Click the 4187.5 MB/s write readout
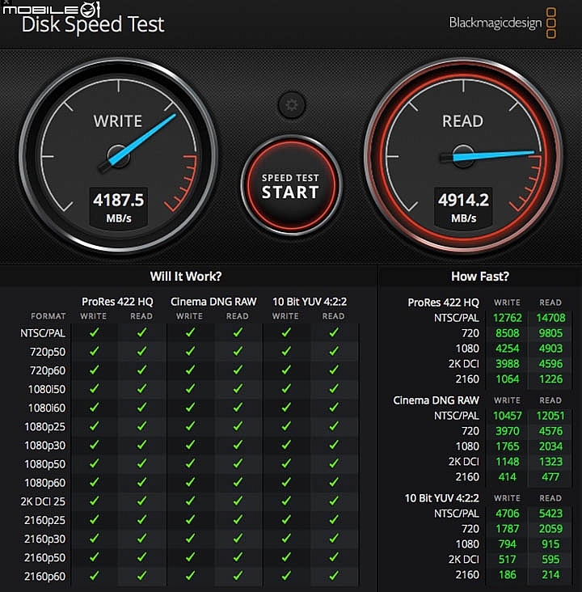582x592 pixels. pyautogui.click(x=119, y=208)
